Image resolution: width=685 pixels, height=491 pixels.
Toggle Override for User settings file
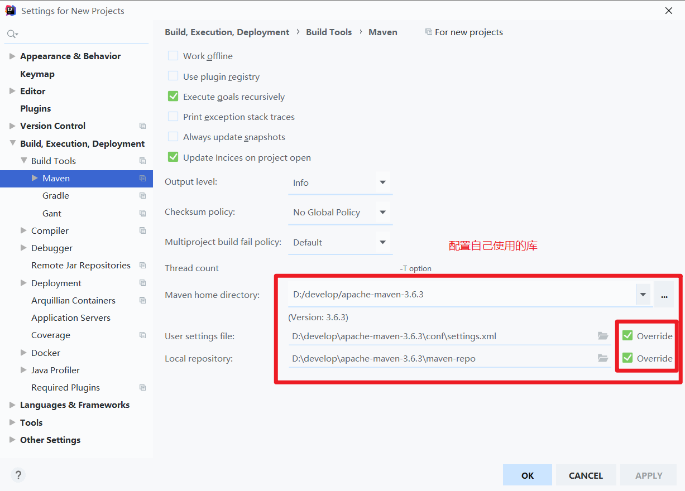tap(627, 336)
